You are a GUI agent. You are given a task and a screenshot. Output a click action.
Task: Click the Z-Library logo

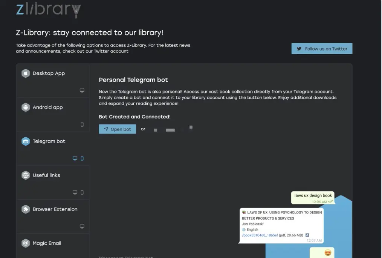pos(48,10)
